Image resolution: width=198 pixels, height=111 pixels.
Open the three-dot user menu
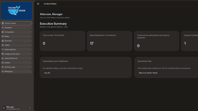30,108
